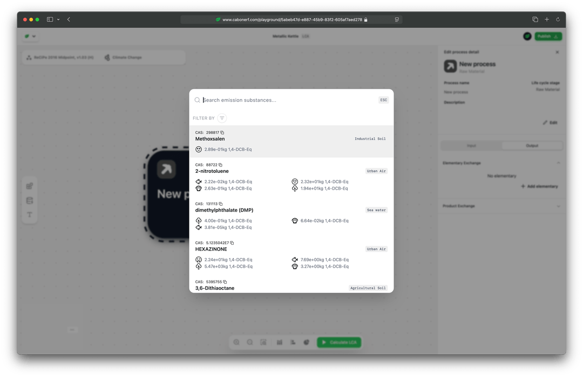The width and height of the screenshot is (583, 377).
Task: Copy the CAS number of Methoxsalen
Action: point(222,132)
